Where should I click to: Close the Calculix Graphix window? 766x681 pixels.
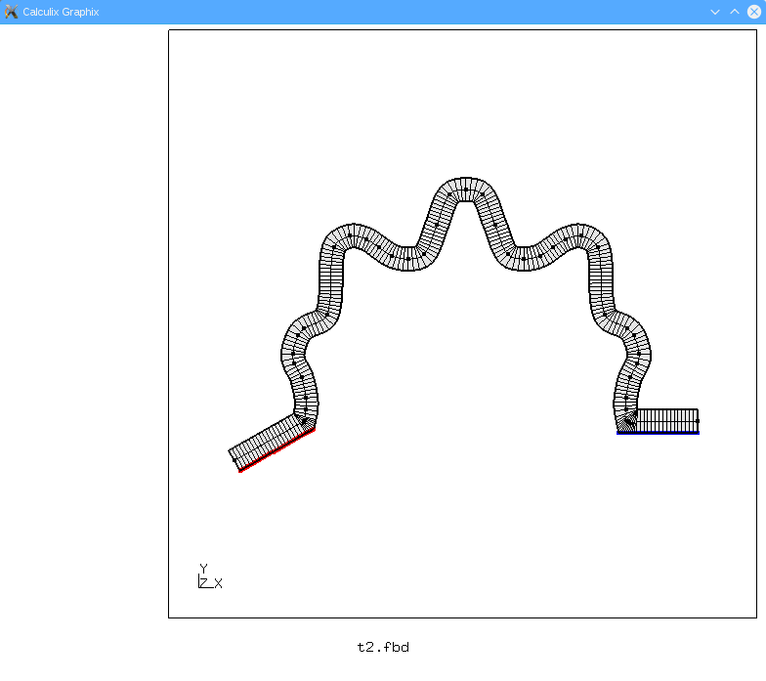pyautogui.click(x=754, y=12)
